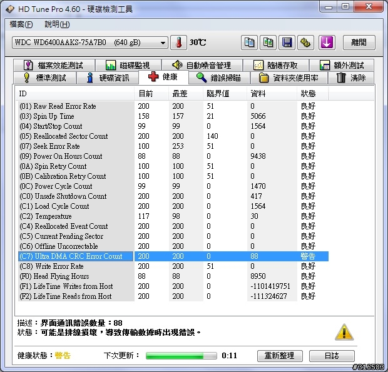Select the Power Cycle Count row

click(173, 186)
